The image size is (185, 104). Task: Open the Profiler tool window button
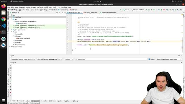point(44,101)
